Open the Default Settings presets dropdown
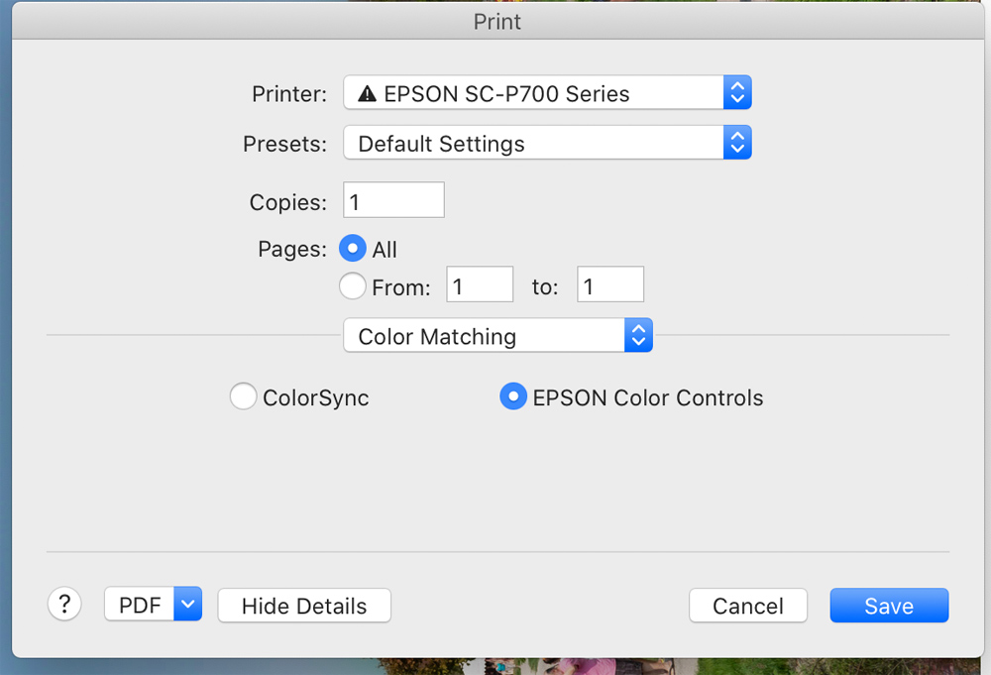The image size is (991, 675). [x=535, y=143]
